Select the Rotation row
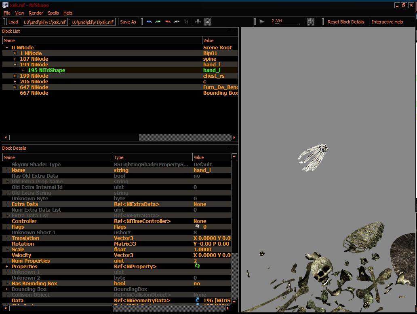 [x=117, y=244]
